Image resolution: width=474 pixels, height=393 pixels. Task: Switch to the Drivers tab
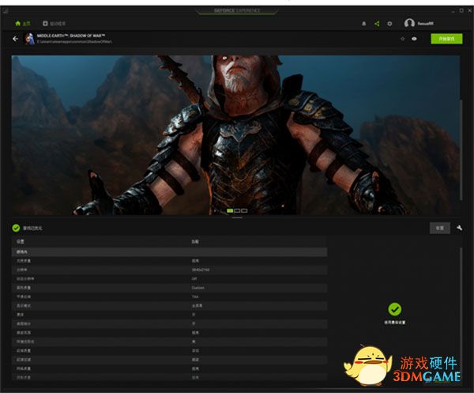(54, 23)
